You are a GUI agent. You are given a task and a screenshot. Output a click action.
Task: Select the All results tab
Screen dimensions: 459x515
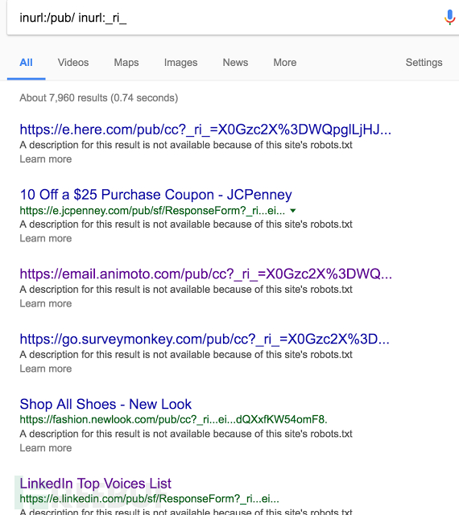click(26, 63)
